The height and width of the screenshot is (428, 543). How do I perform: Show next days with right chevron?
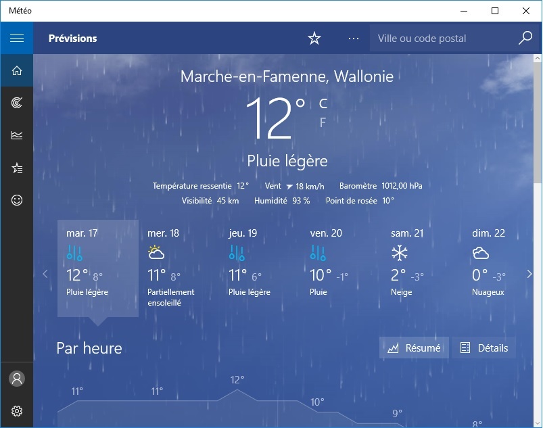click(x=529, y=274)
